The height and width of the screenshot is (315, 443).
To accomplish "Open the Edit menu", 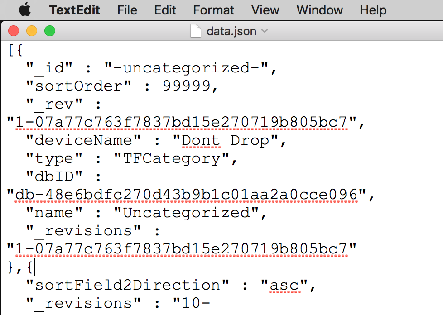I will pyautogui.click(x=165, y=10).
